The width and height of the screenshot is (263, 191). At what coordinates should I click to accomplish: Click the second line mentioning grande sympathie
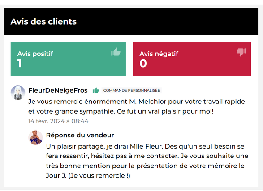point(121,111)
